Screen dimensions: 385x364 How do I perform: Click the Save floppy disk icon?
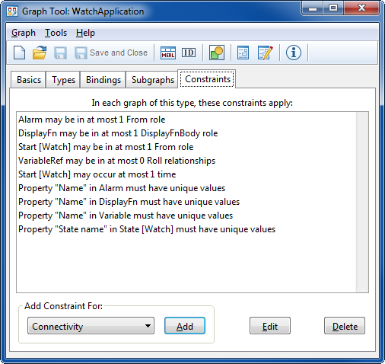[60, 53]
